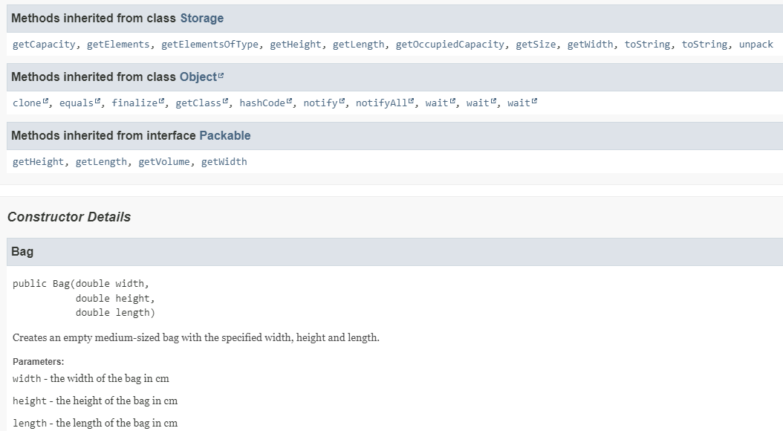The image size is (783, 431).
Task: Go to the getCapacity method
Action: click(44, 45)
